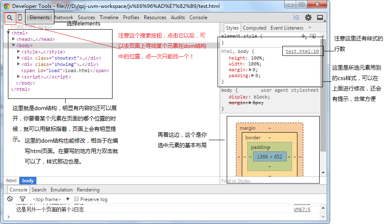392x224 pixels.
Task: Enable Preserve log checkbox
Action: click(x=77, y=199)
